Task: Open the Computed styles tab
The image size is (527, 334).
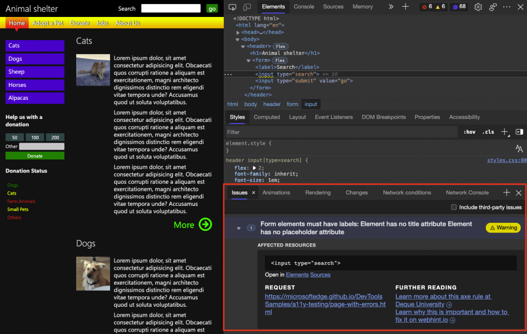Action: 267,117
